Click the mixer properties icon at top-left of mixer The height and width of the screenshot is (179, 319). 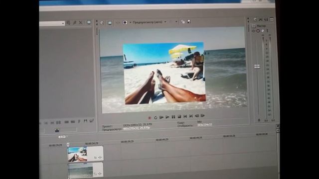coord(255,19)
